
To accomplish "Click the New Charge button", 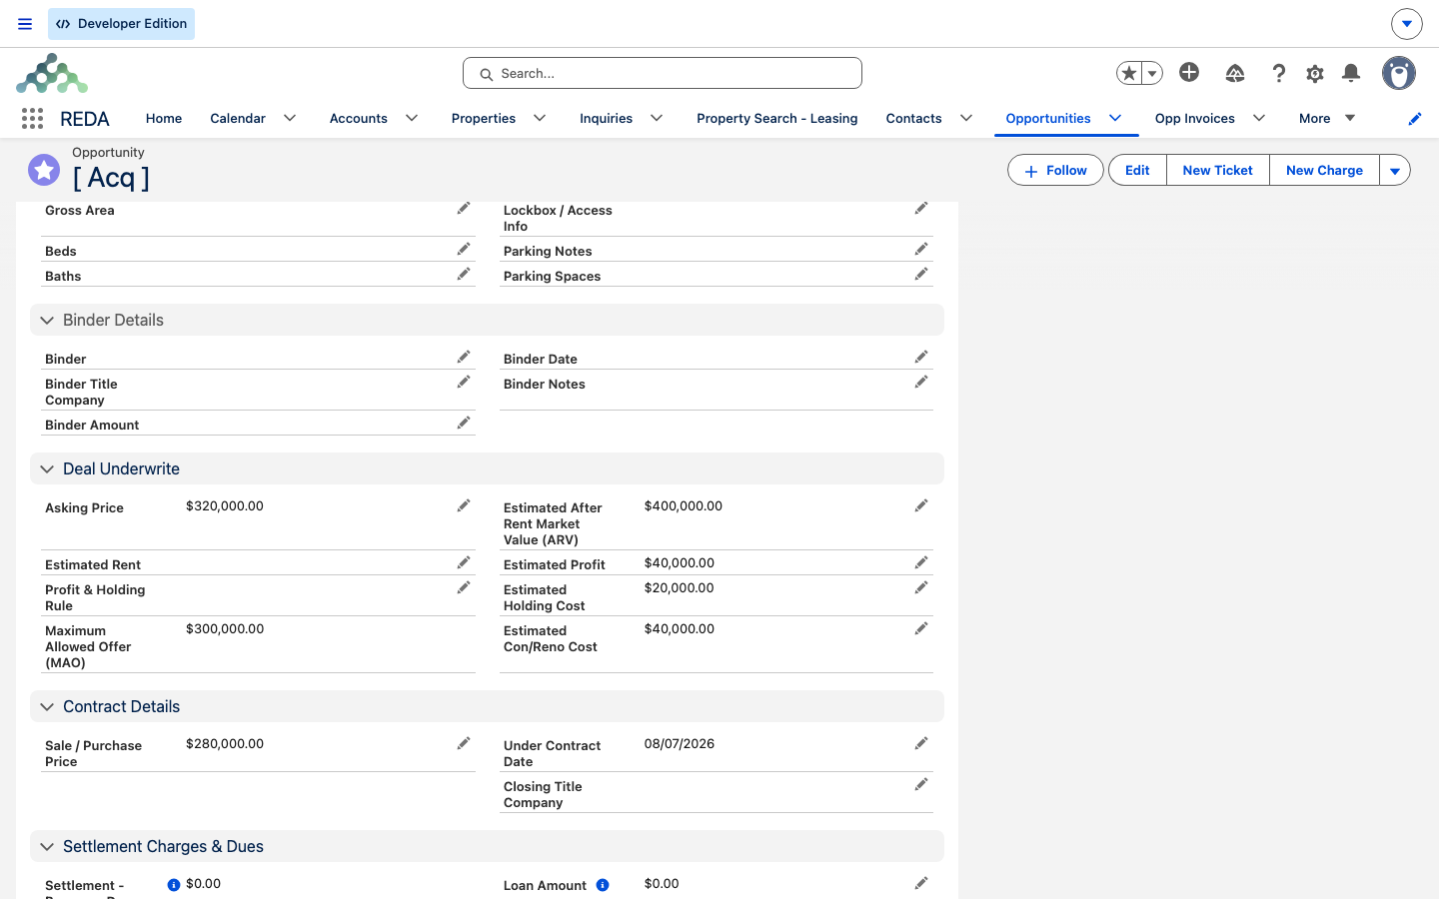I will pyautogui.click(x=1324, y=171).
